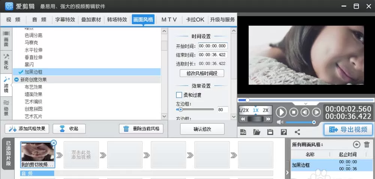375x179 pixels.
Task: Open the 转场特效 tab
Action: 117,20
